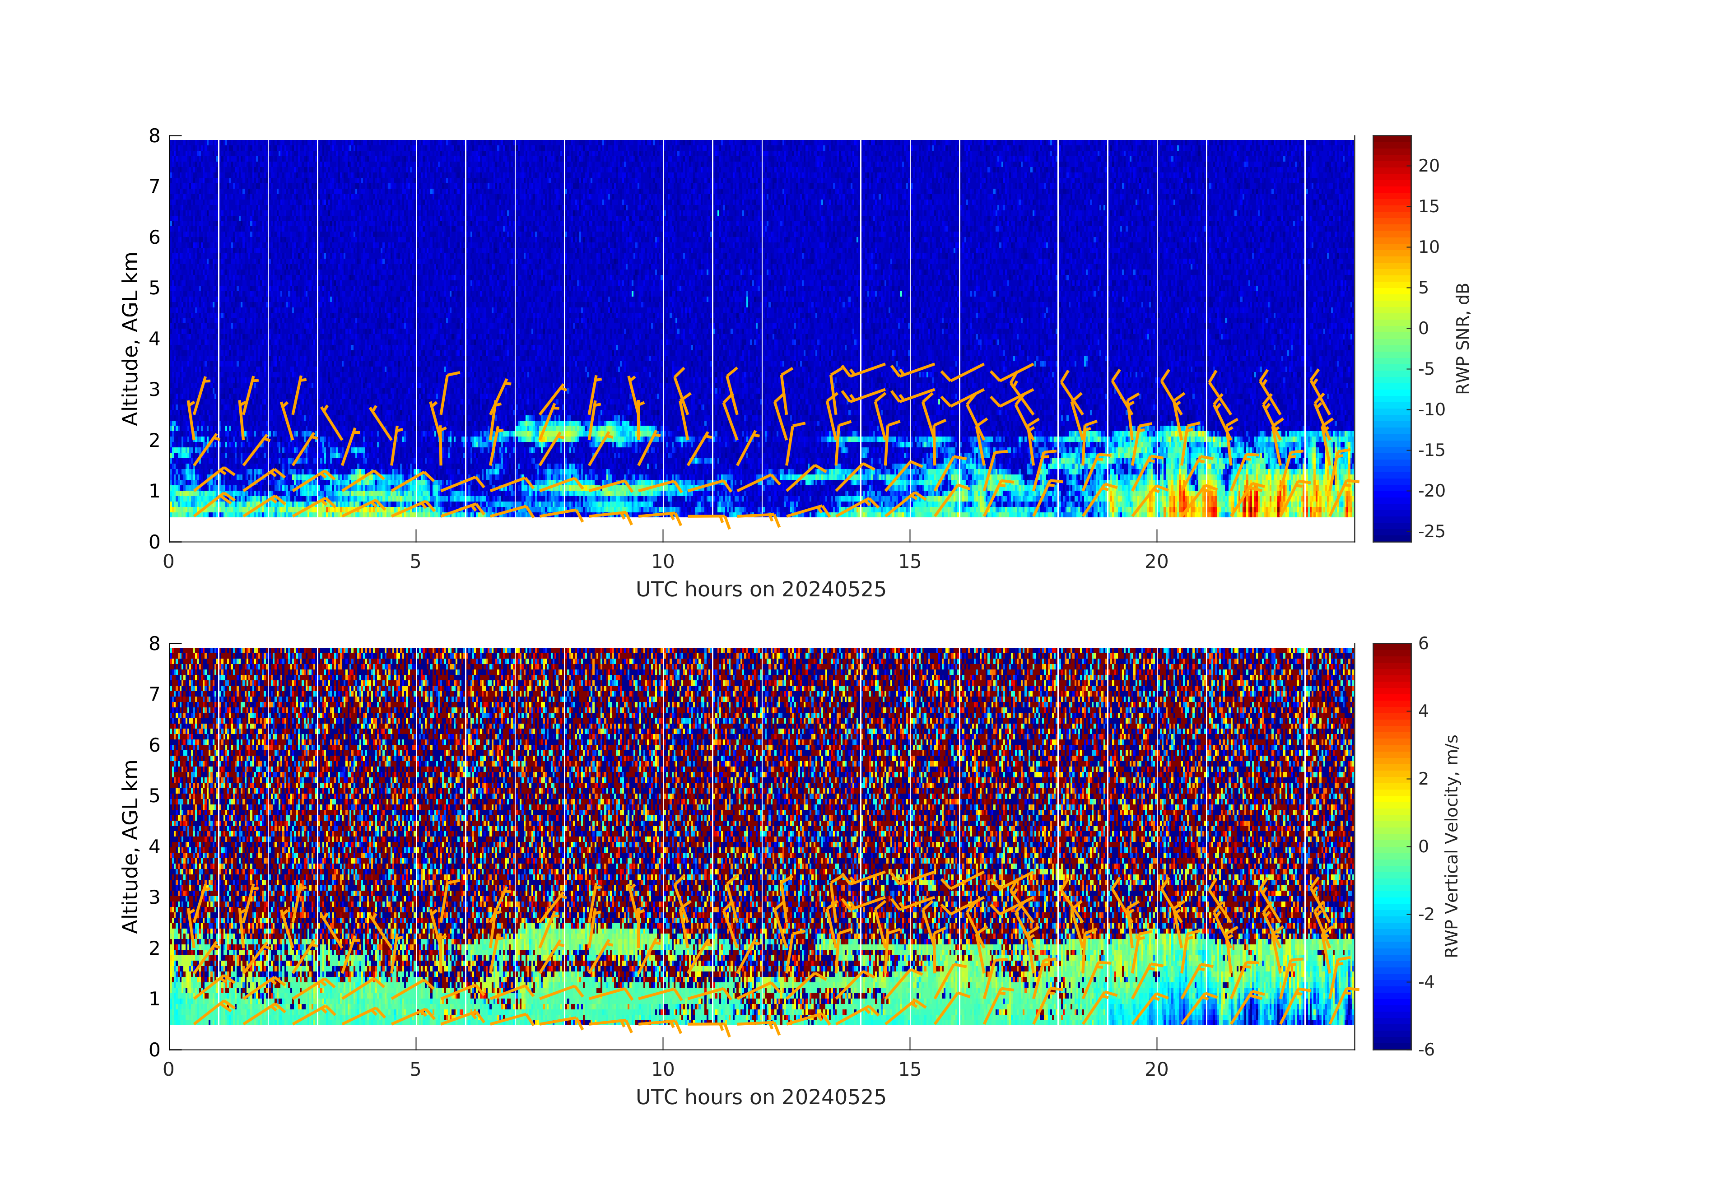Click the RWP SNR colorbar
The width and height of the screenshot is (1727, 1185).
(x=1391, y=338)
